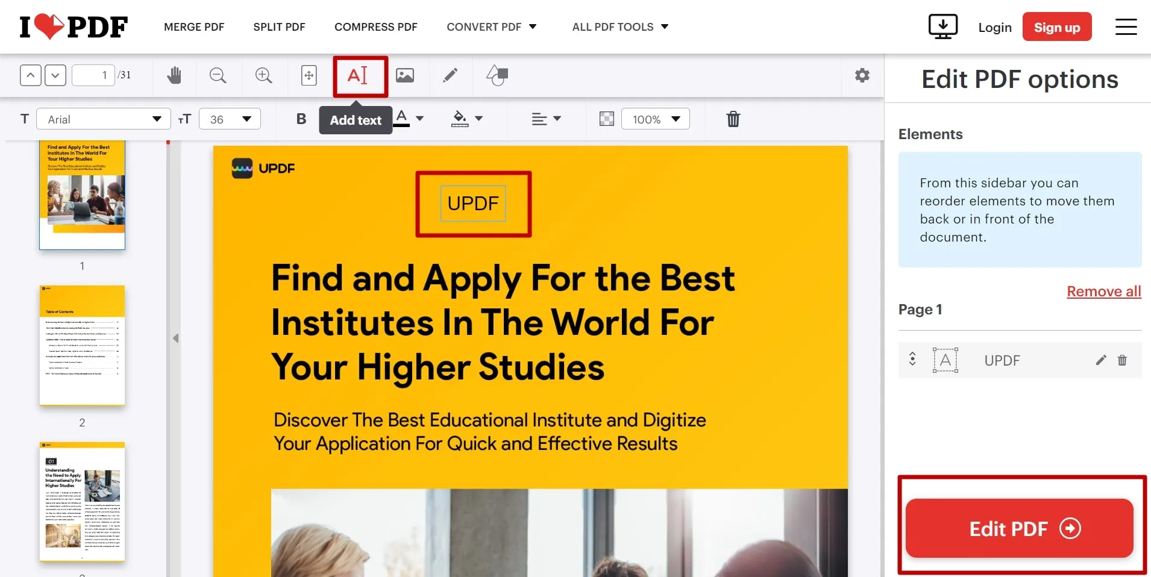Open the font size 36 dropdown

(230, 119)
